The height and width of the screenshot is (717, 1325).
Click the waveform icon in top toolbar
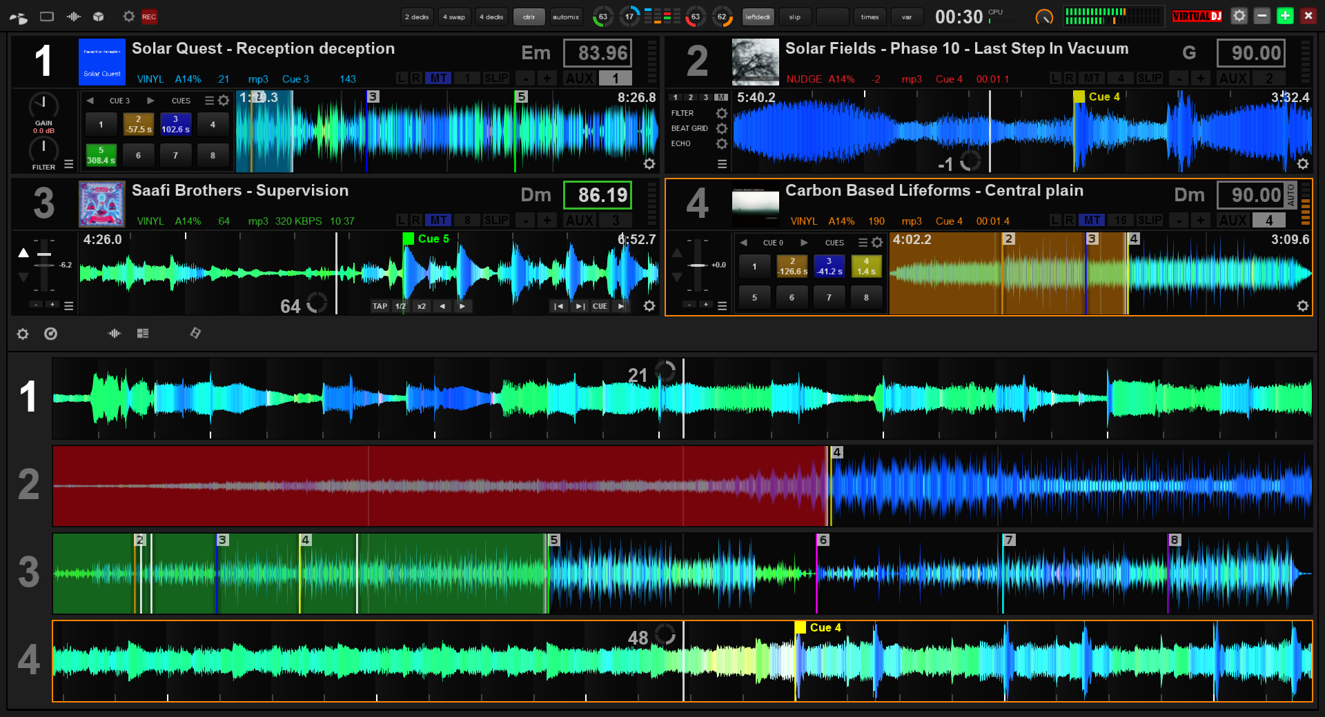74,17
